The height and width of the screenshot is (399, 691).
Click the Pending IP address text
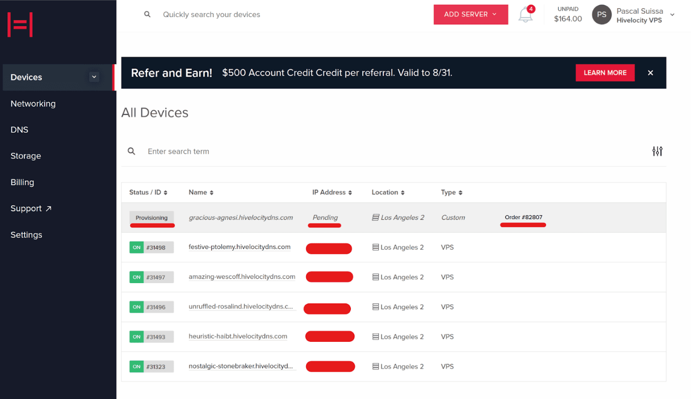coord(325,218)
